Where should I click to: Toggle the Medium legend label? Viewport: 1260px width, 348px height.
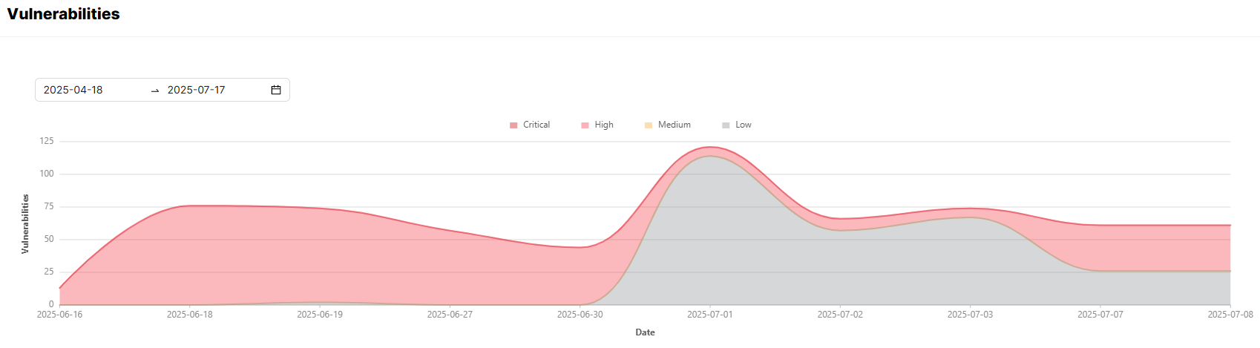tap(674, 125)
